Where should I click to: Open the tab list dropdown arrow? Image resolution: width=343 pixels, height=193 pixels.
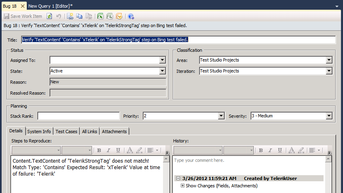pos(337,6)
